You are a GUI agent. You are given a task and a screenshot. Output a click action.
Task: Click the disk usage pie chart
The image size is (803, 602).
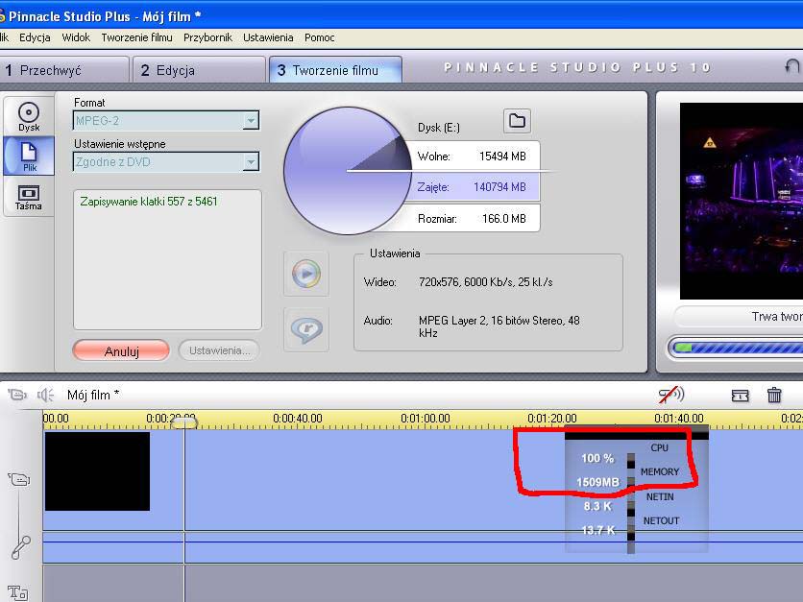(348, 171)
